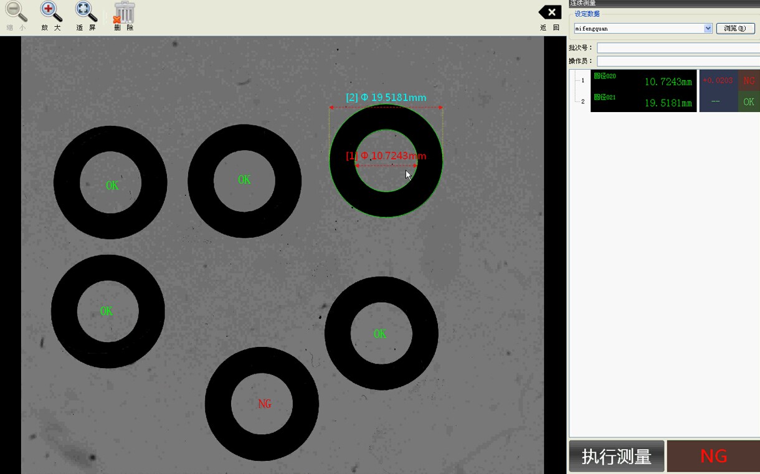Image resolution: width=760 pixels, height=474 pixels.
Task: Click the +0.0203 deviation value cell
Action: [718, 81]
